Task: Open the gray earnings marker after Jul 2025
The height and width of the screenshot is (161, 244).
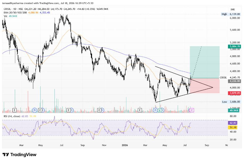Action: point(68,110)
